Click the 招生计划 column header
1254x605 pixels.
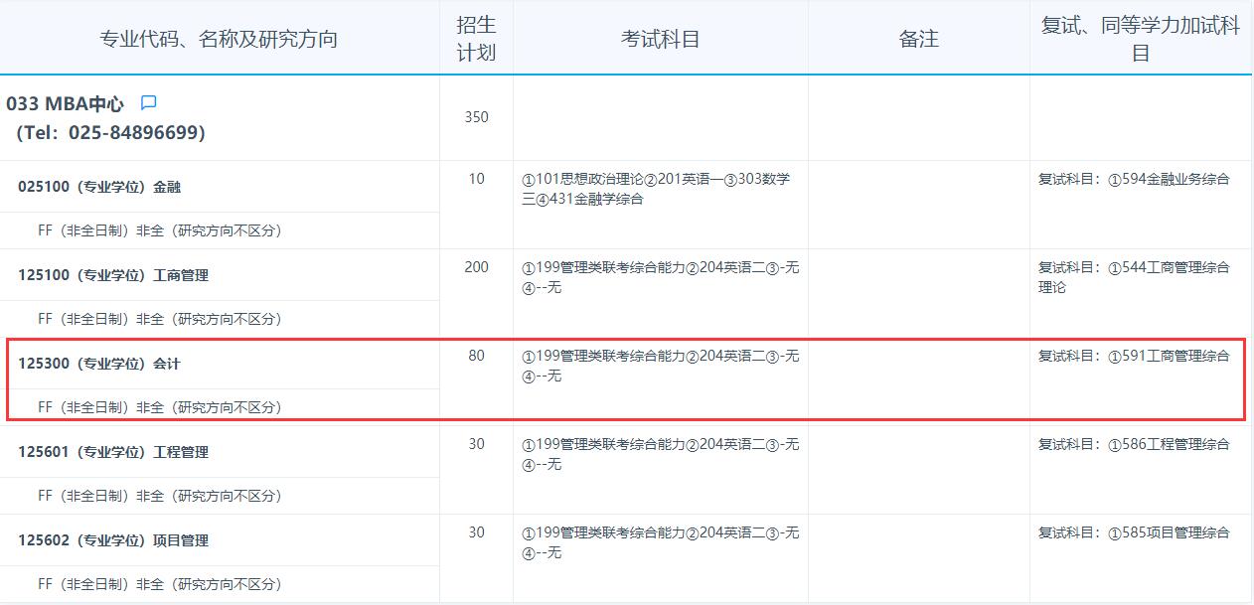pyautogui.click(x=476, y=39)
